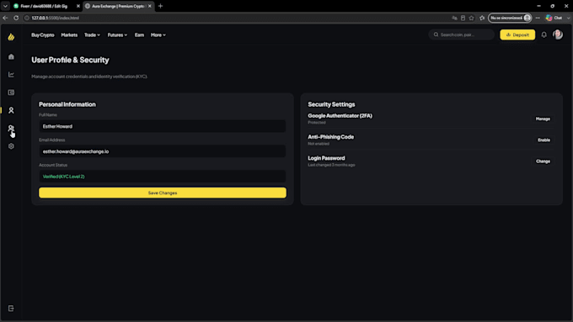Viewport: 573px width, 322px height.
Task: Focus the Email Address field
Action: [163, 151]
